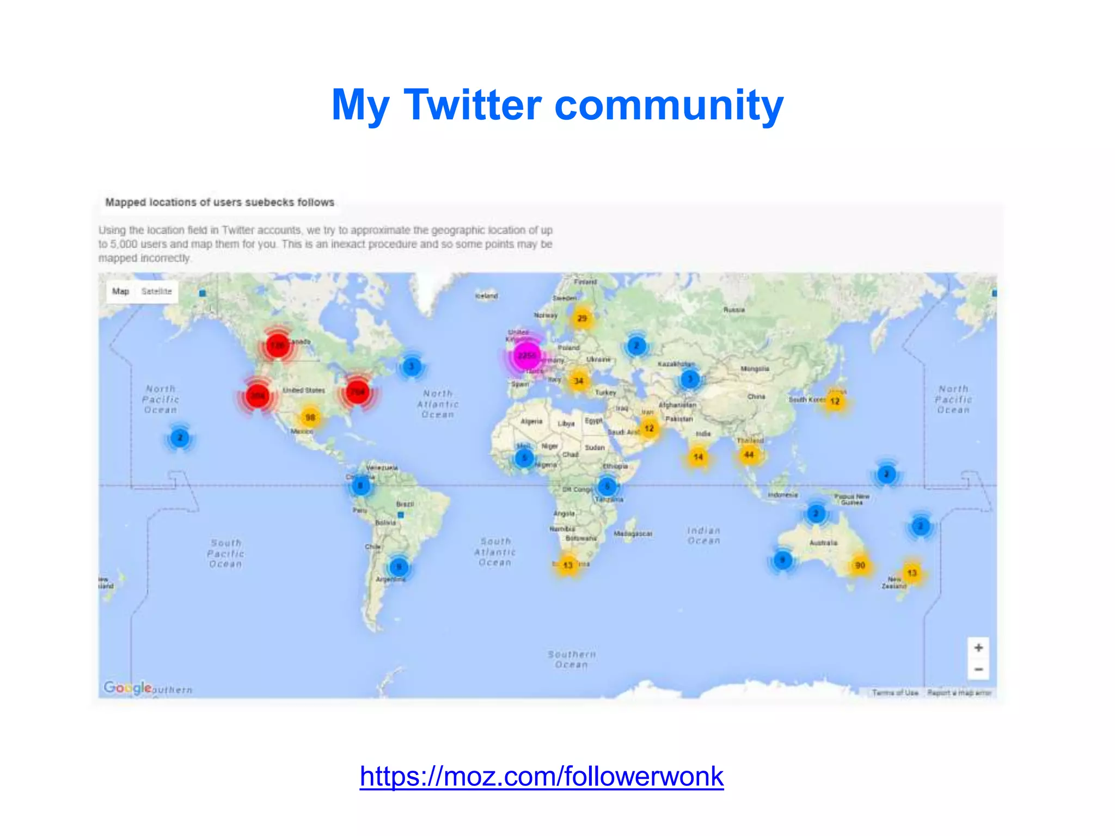Select the yellow 29 cluster over Sweden
Screen dimensions: 1115x836
[582, 318]
